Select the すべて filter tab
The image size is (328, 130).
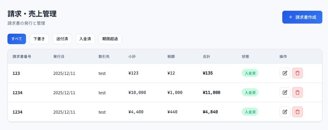point(17,39)
